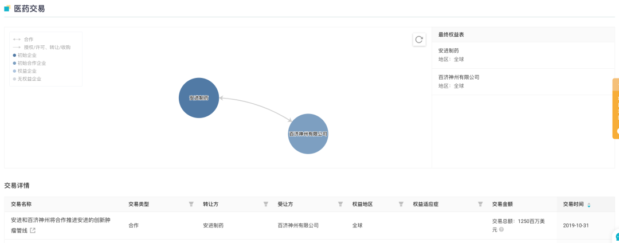Click the 初始合作企业 legend entry
The image size is (619, 243).
[x=30, y=63]
